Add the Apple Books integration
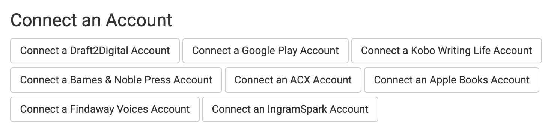554x136 pixels. pos(452,80)
